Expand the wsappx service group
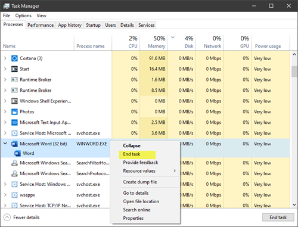 coord(5,195)
